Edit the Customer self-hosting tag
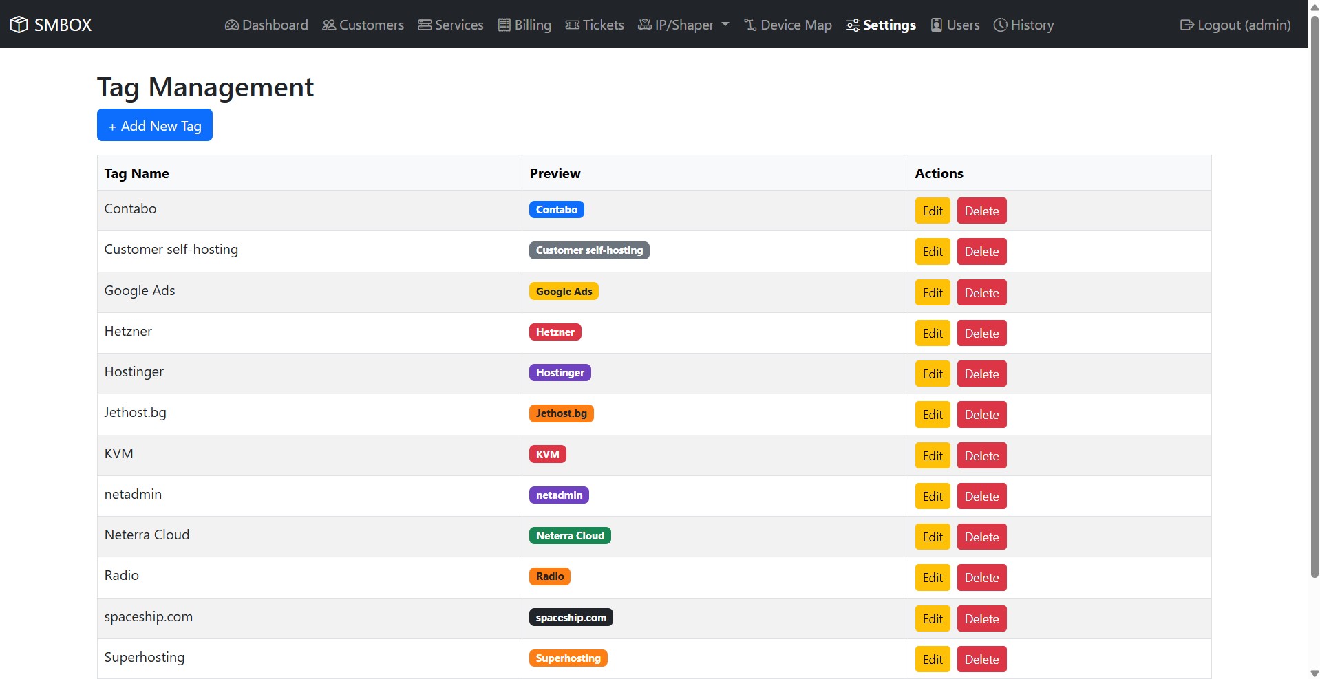 pyautogui.click(x=933, y=251)
